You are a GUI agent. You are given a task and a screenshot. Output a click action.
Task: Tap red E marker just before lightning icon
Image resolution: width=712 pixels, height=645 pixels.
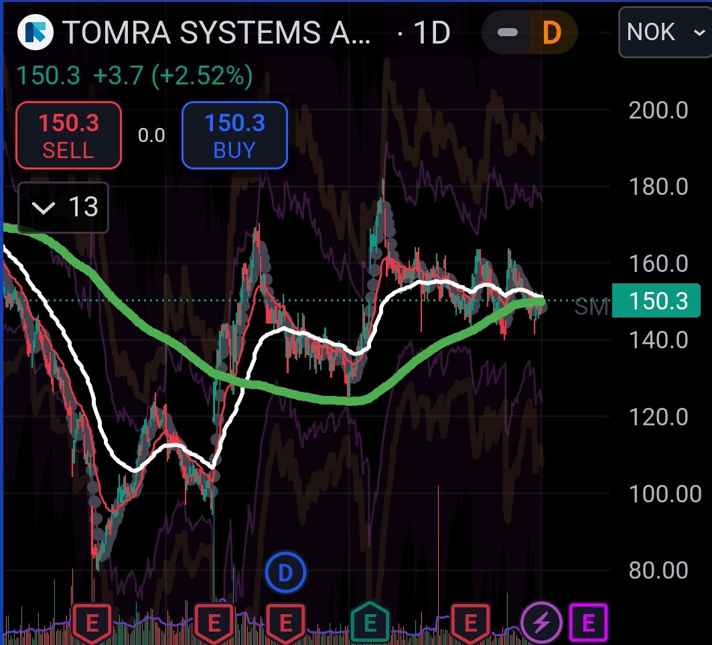click(x=470, y=623)
